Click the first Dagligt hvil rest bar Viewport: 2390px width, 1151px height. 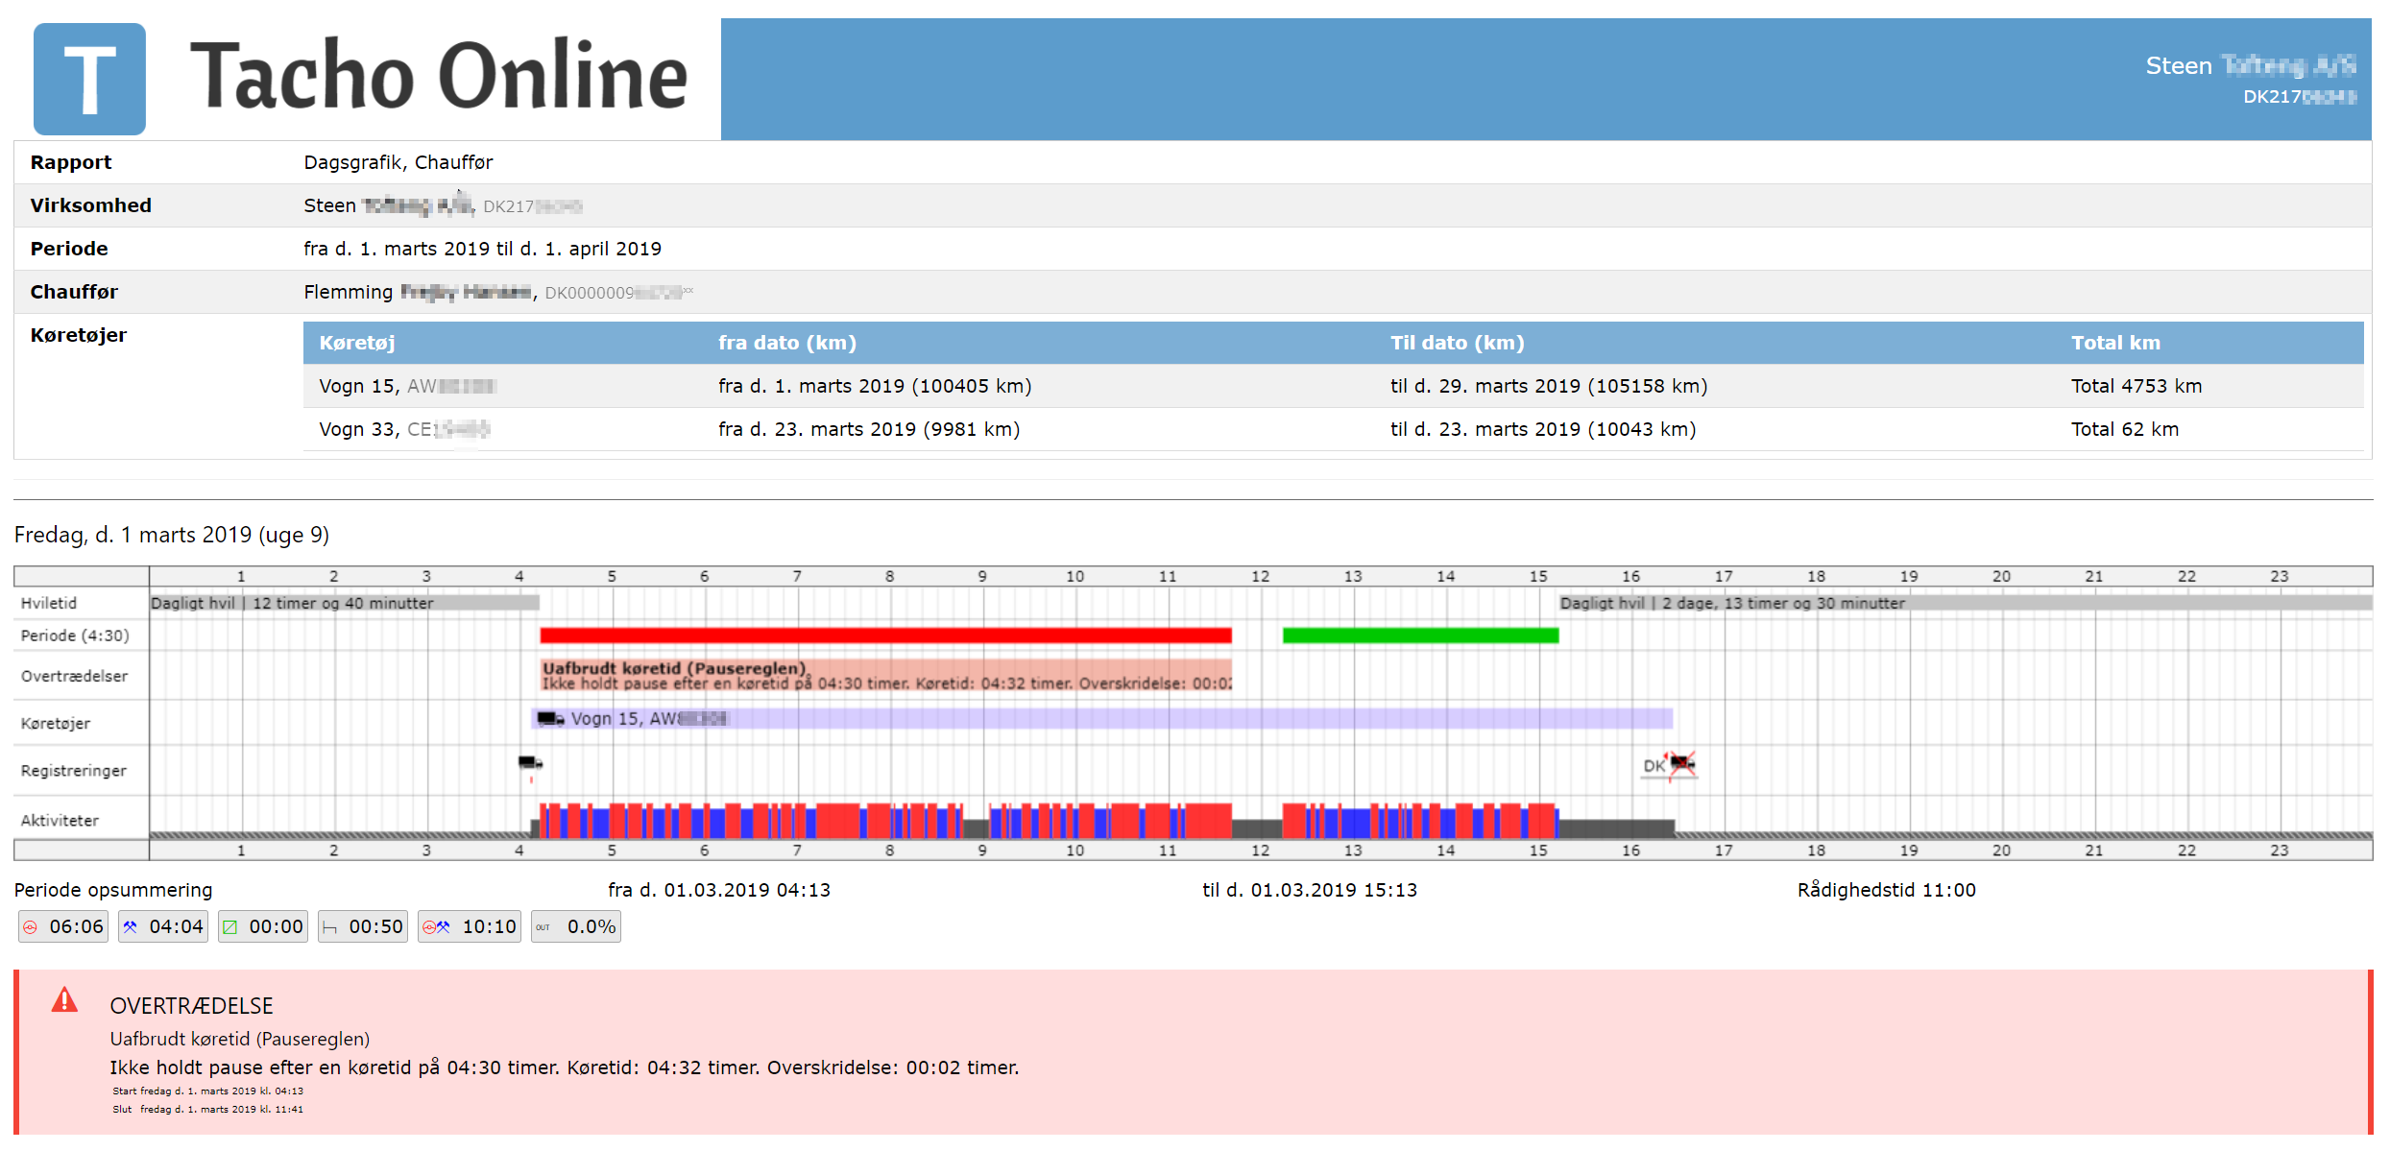click(x=344, y=603)
